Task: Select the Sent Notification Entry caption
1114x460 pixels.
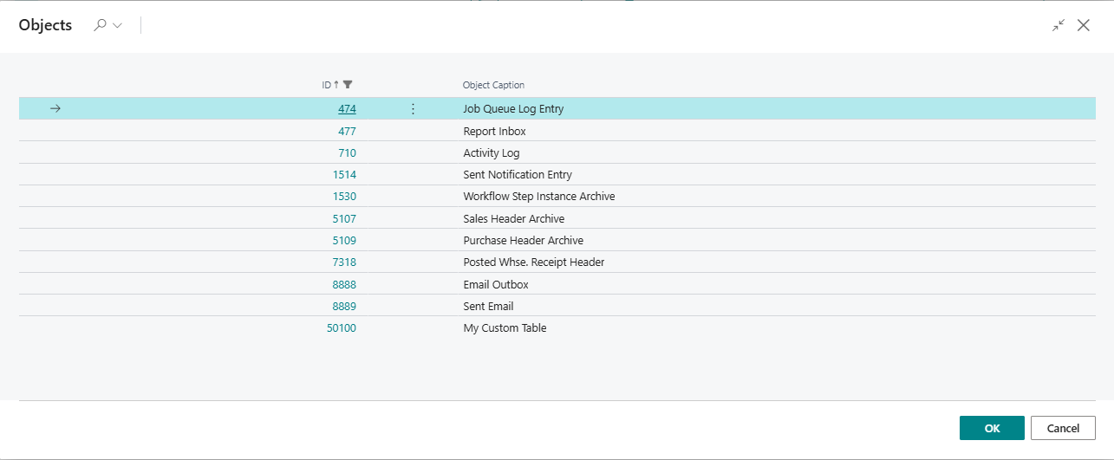Action: coord(518,175)
